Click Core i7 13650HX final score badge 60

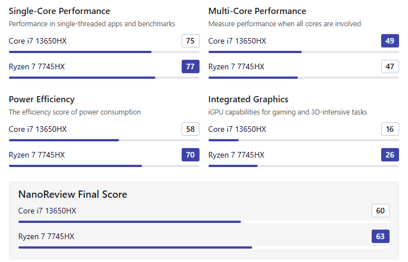coord(380,211)
